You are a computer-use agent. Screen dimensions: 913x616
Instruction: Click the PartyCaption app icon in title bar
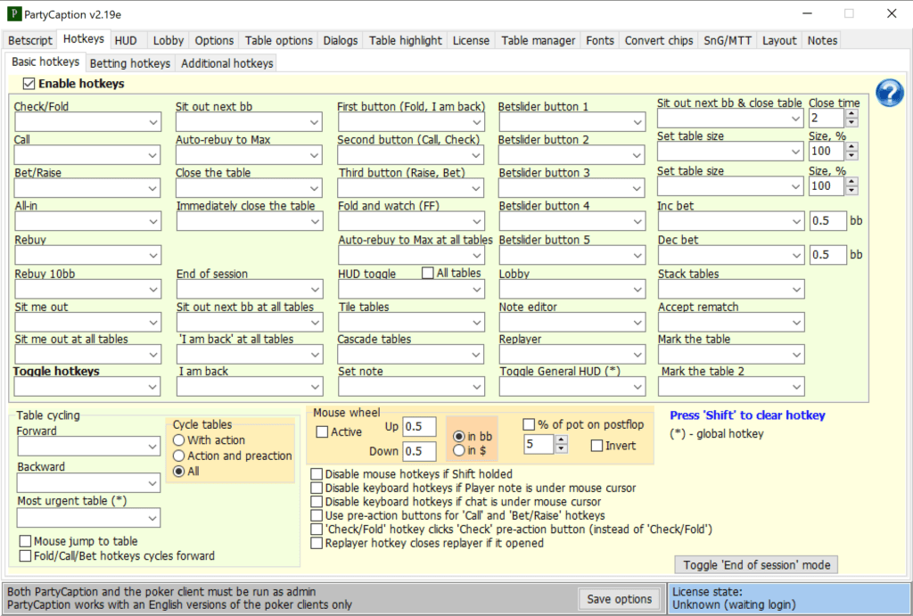14,14
